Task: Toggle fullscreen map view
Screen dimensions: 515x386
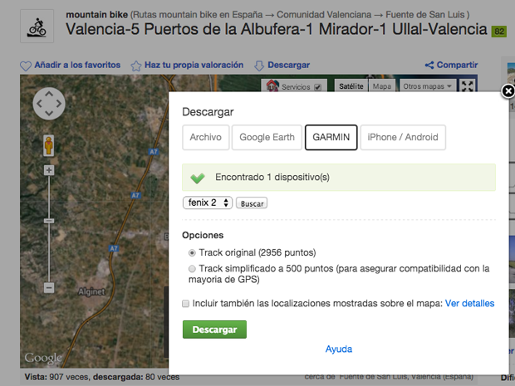Action: [467, 86]
